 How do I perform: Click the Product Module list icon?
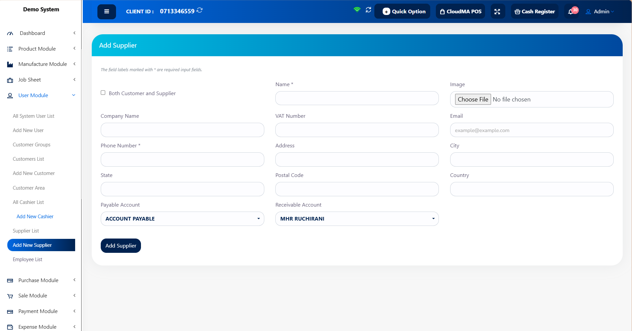click(x=10, y=49)
